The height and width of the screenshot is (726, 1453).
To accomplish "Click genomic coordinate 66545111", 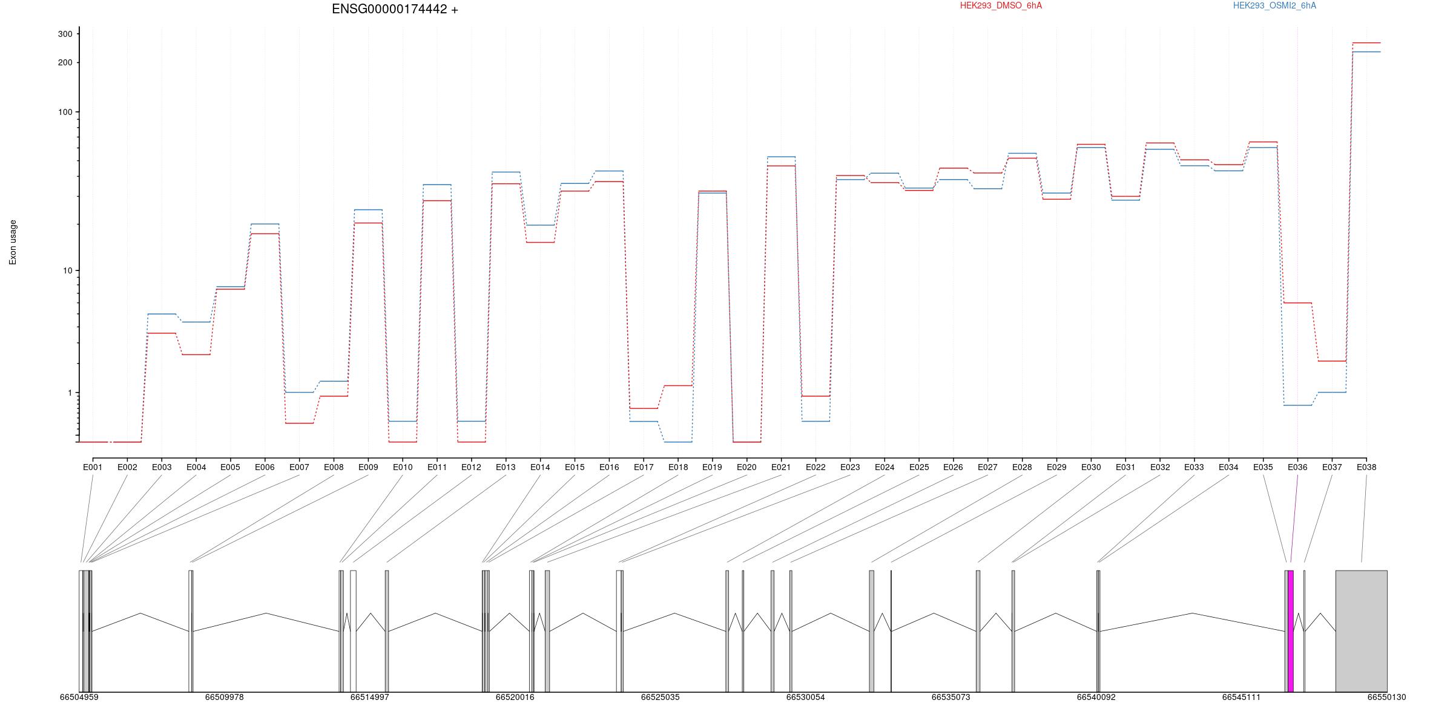I will (1242, 697).
